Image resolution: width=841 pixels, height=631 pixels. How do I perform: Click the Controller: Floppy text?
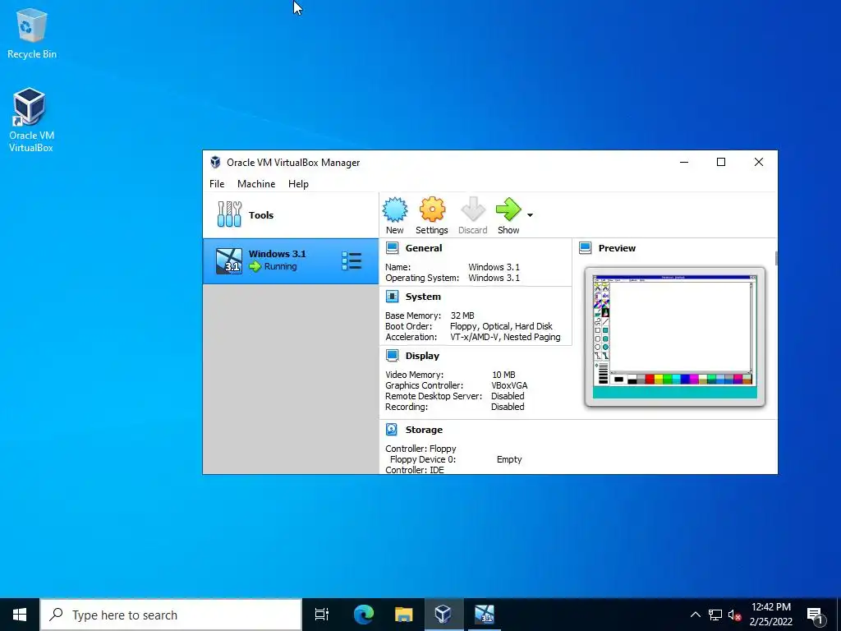(420, 449)
